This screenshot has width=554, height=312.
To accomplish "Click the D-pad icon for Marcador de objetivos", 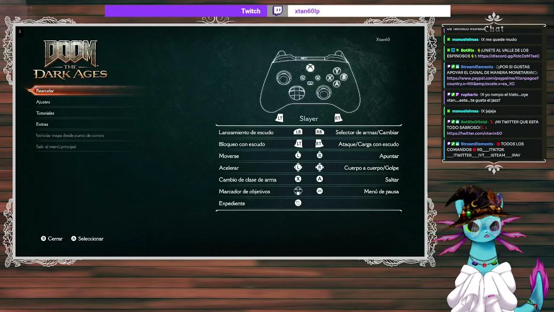I will (298, 191).
